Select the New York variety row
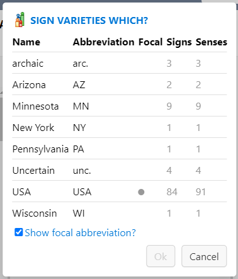This screenshot has height=279, width=238. click(120, 127)
